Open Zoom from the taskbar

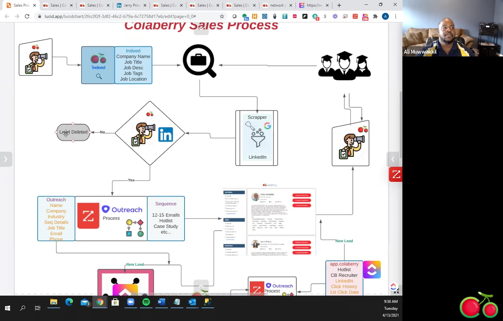(x=131, y=302)
